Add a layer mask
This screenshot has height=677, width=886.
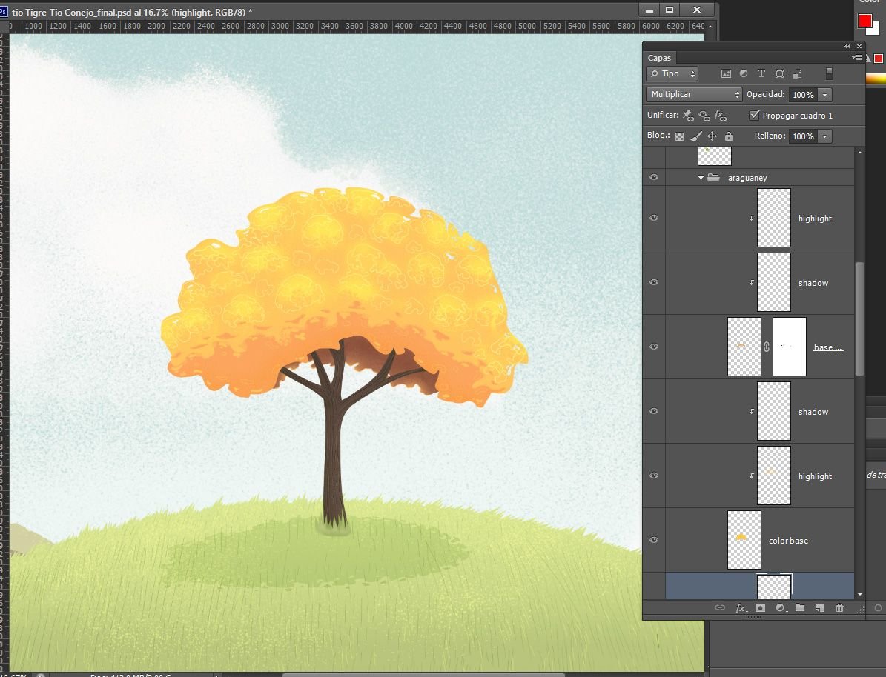coord(760,608)
